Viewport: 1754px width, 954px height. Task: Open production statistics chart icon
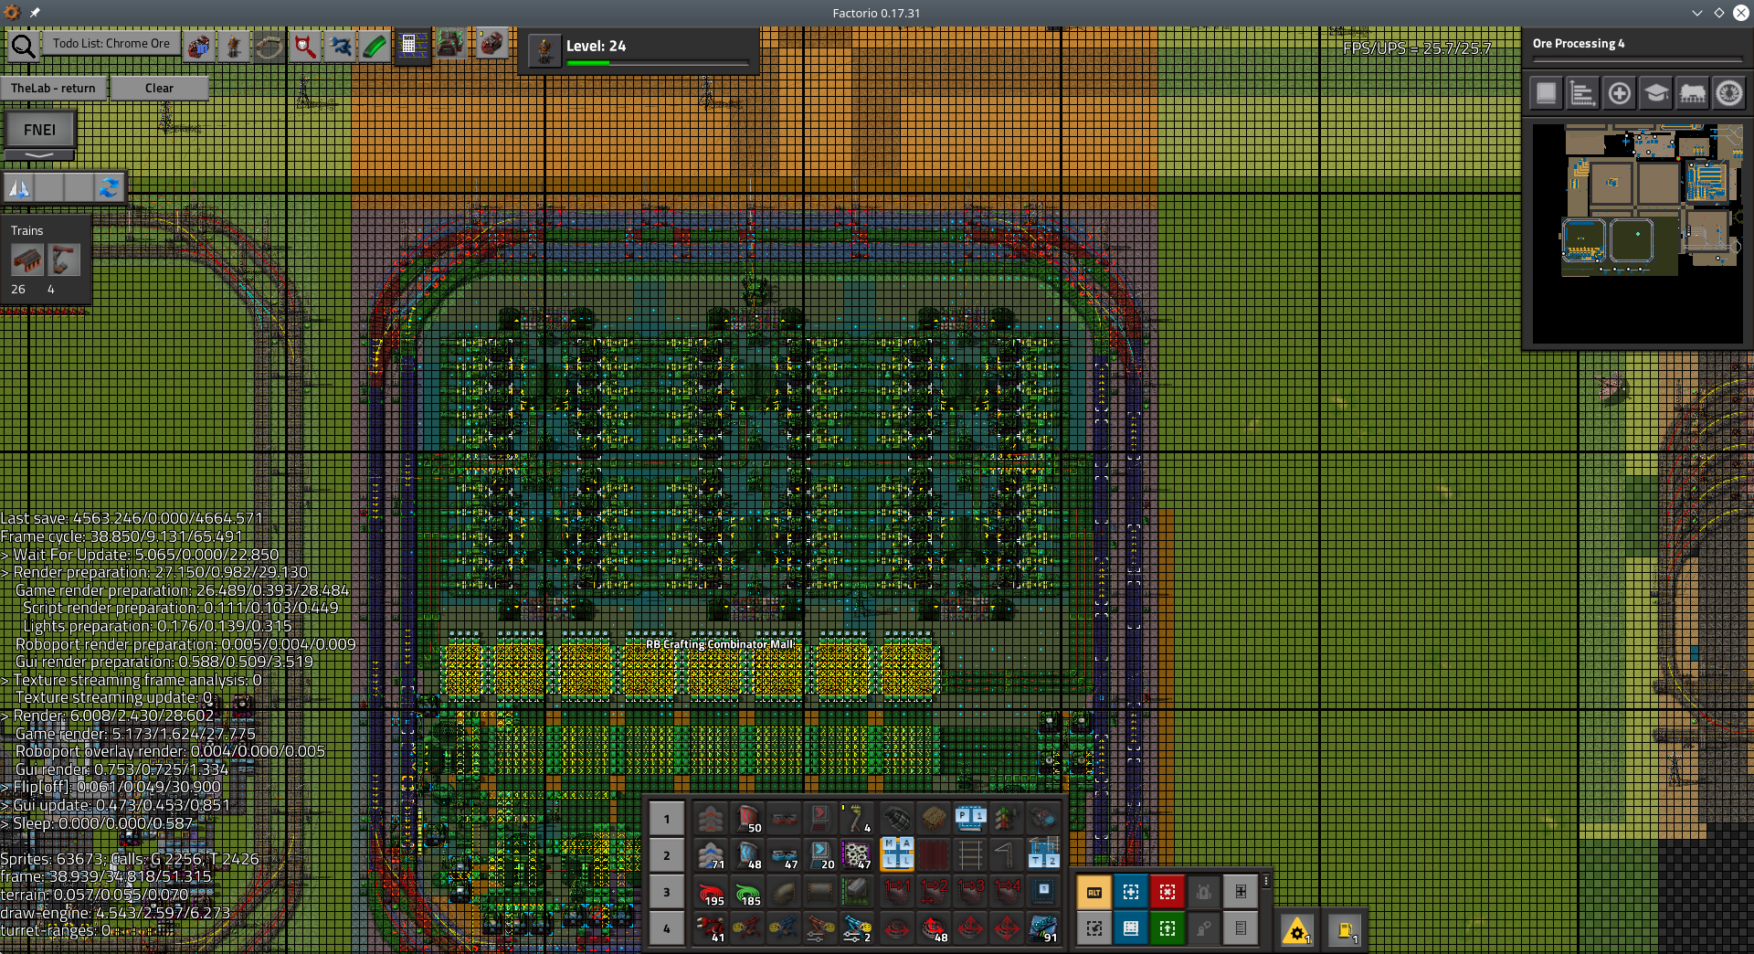click(x=1582, y=93)
